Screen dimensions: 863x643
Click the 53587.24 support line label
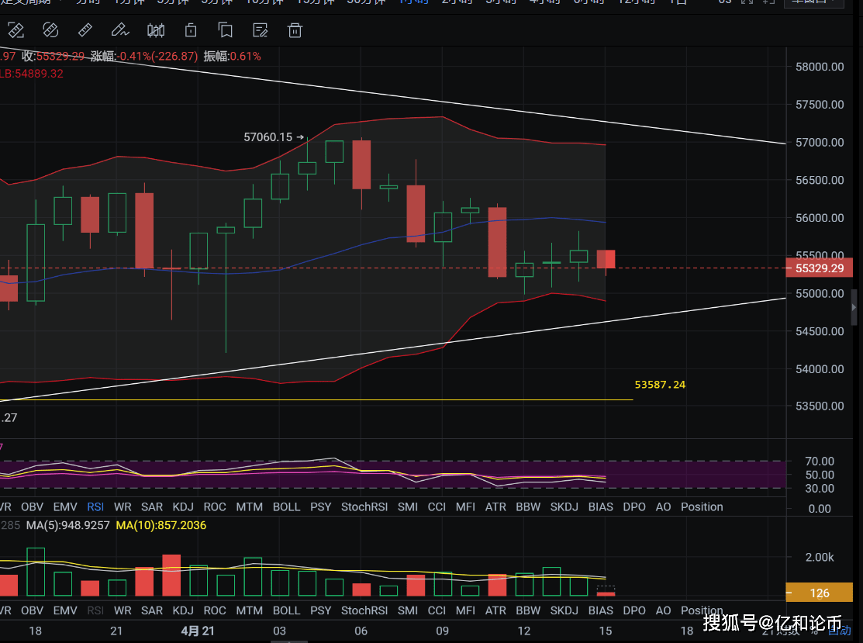tap(660, 385)
